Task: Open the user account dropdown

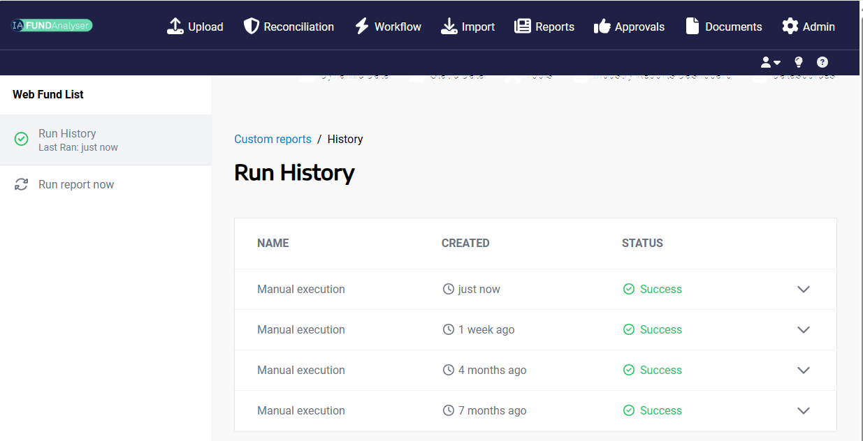Action: [770, 62]
